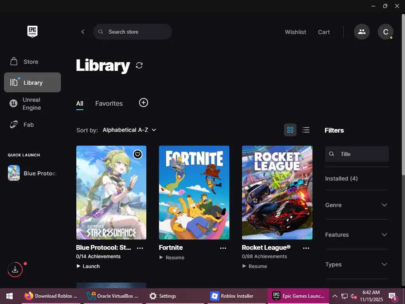Open the notification center icon

393,297
